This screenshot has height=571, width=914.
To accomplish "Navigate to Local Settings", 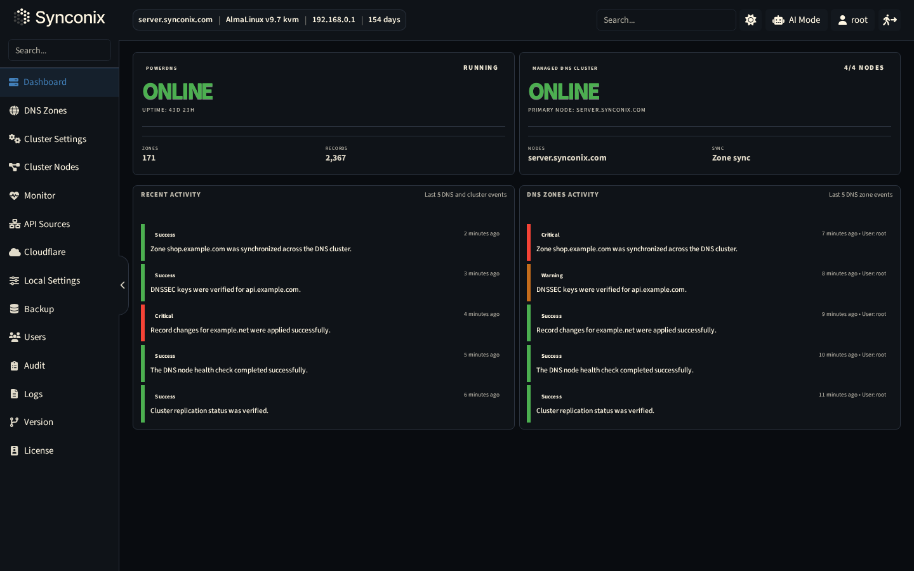I will [x=59, y=280].
